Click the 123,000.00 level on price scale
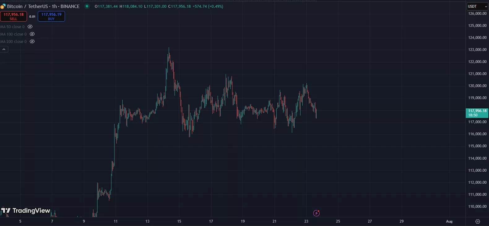 click(x=477, y=50)
